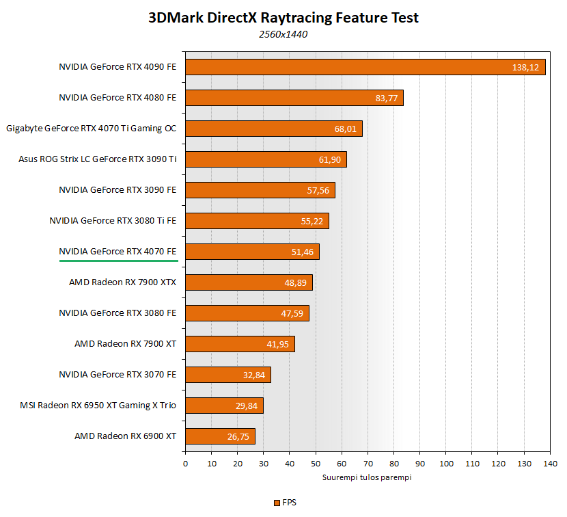567x517 pixels.
Task: Select the AMD Radeon RX 7900 XT label
Action: pyautogui.click(x=125, y=344)
